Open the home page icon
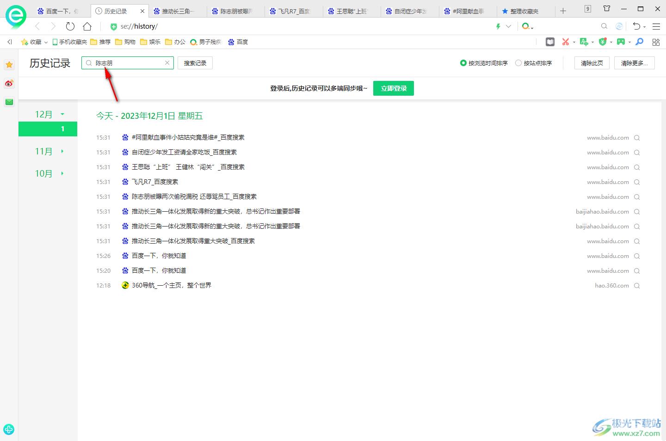 tap(87, 26)
